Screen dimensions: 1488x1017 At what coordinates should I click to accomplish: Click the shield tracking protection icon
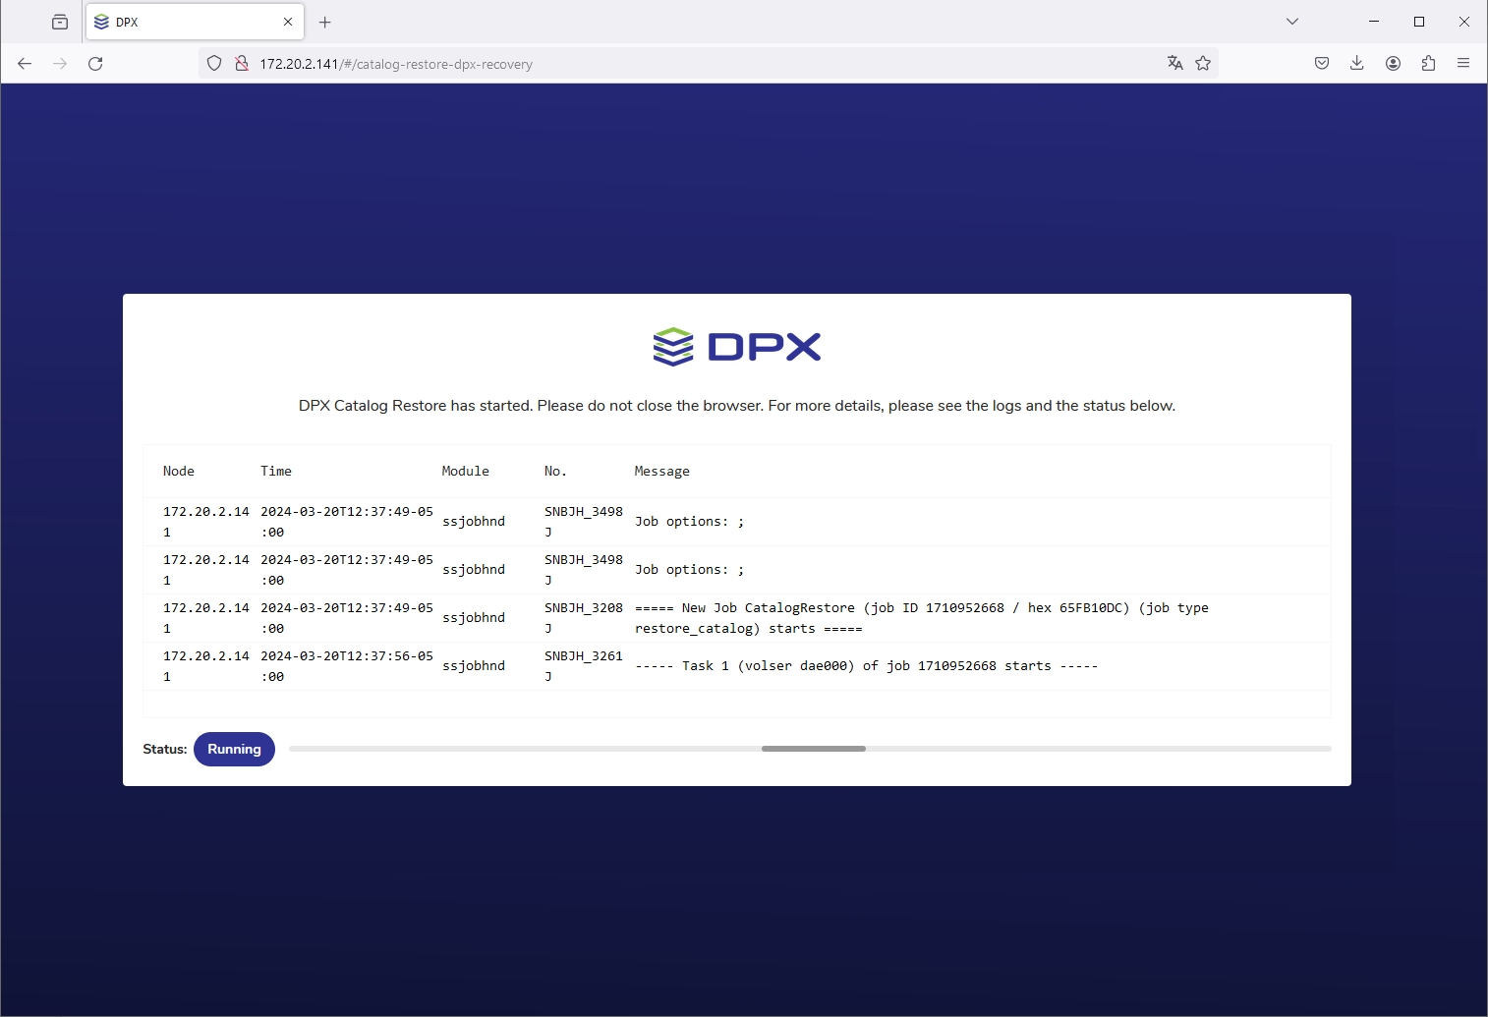pos(214,64)
